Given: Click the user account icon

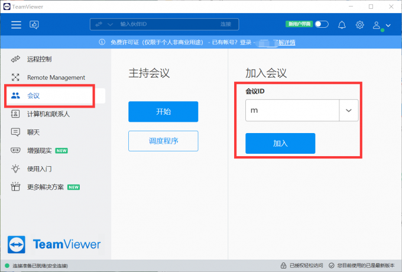Looking at the screenshot, I should [377, 25].
